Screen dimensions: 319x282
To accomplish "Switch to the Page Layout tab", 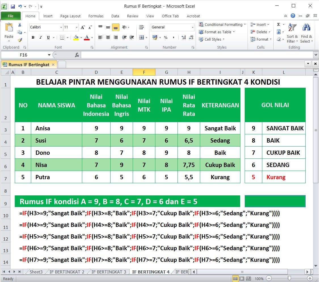I will [x=70, y=16].
